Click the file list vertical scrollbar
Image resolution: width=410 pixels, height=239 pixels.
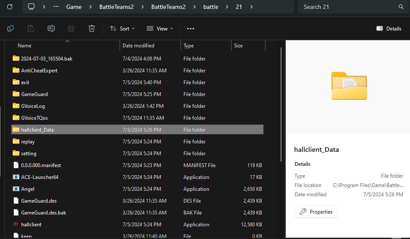pyautogui.click(x=281, y=105)
